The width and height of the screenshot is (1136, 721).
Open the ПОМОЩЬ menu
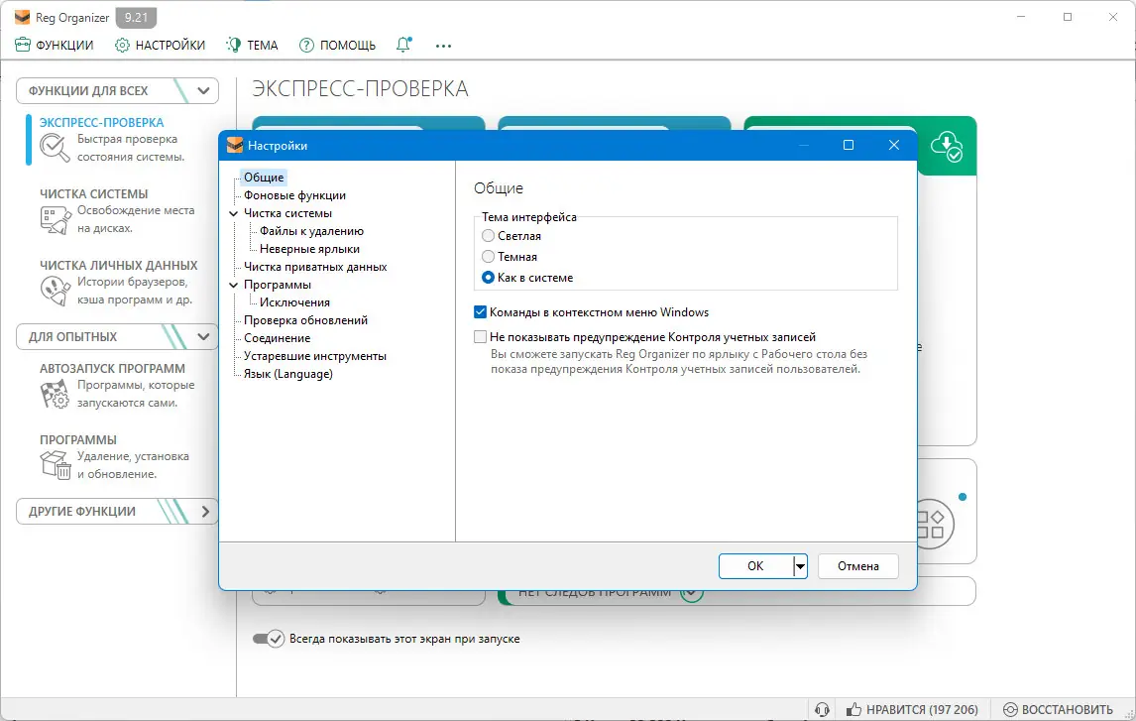(x=338, y=45)
